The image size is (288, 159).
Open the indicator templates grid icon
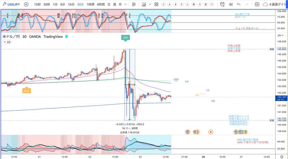pos(156,4)
